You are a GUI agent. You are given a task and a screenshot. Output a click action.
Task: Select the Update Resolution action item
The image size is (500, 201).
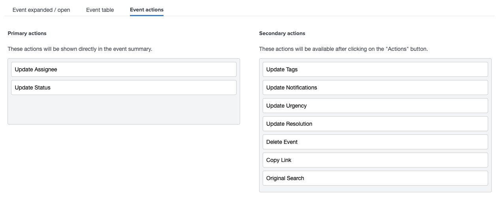[x=375, y=124]
